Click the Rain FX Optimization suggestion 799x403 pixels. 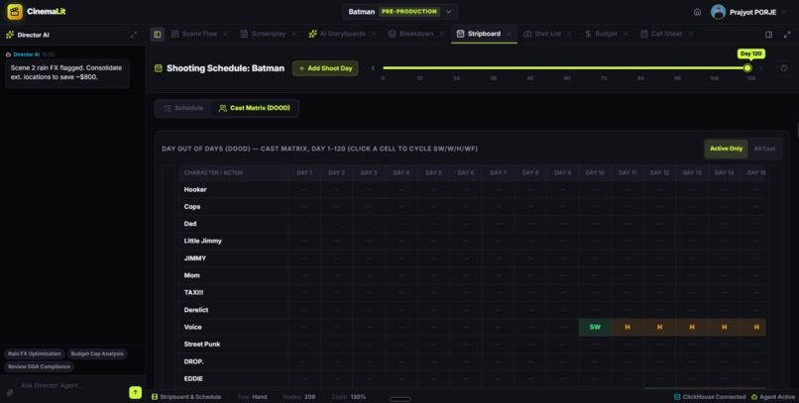click(34, 353)
